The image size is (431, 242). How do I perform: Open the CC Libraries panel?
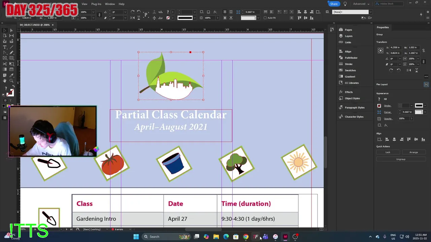(x=352, y=83)
